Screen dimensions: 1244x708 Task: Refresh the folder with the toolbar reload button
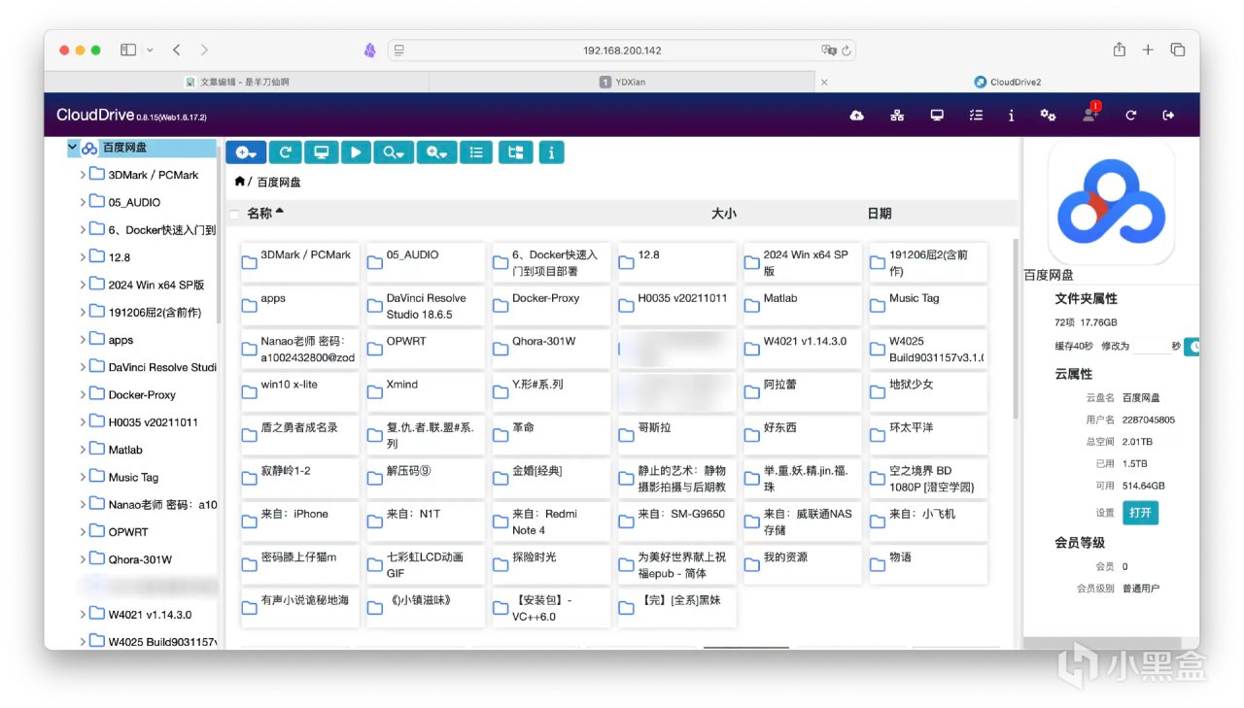tap(285, 152)
